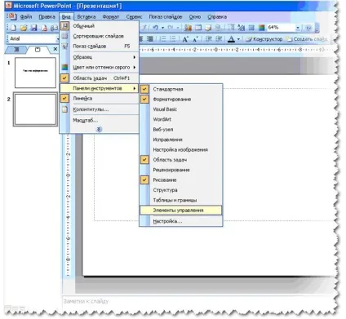The height and width of the screenshot is (319, 346).
Task: Open the zoom 64% dropdown arrow
Action: point(298,28)
